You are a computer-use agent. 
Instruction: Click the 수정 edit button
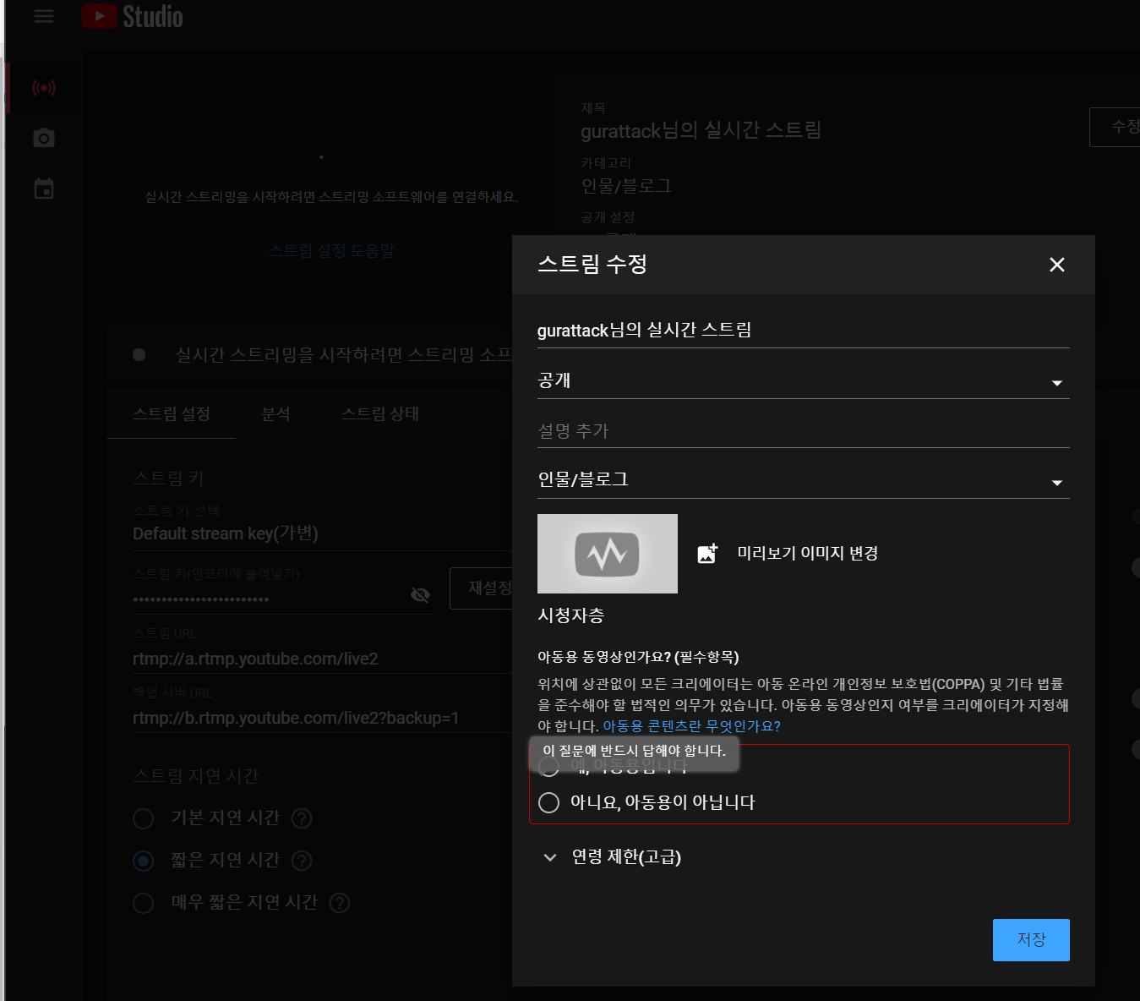(x=1115, y=127)
